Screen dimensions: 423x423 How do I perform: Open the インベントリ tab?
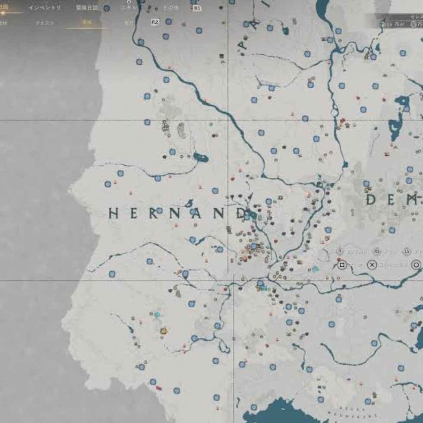coord(45,8)
